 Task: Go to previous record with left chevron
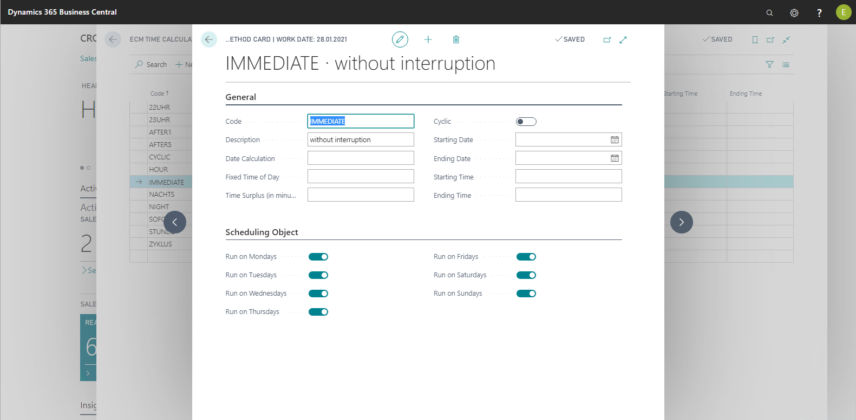click(x=175, y=222)
